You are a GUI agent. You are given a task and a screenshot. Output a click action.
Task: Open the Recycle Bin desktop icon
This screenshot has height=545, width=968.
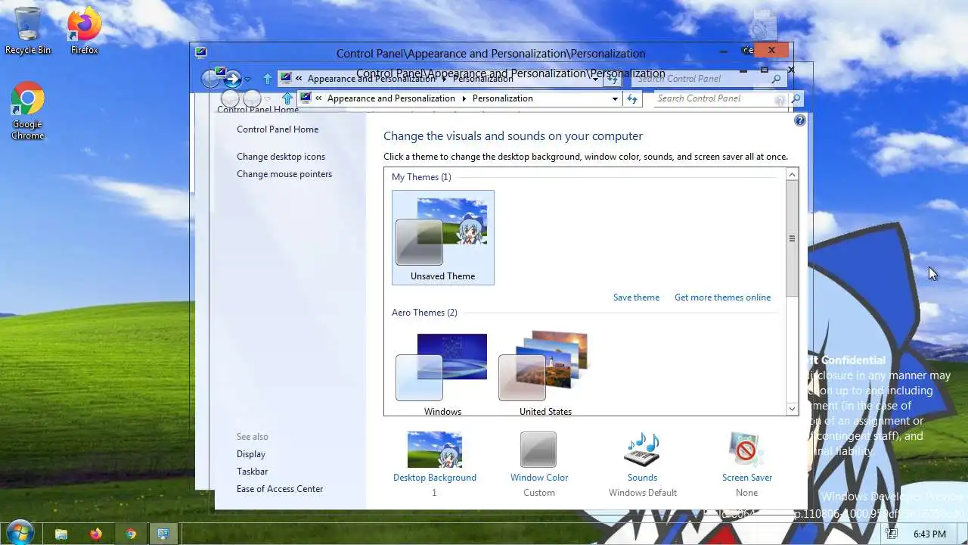pos(27,30)
